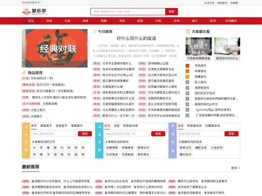The width and height of the screenshot is (262, 196).
Task: Open the 百家姓 top link
Action: tap(234, 3)
